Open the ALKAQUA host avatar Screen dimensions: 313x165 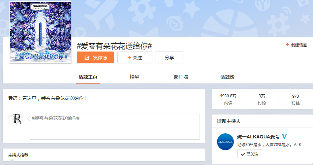coord(225,142)
